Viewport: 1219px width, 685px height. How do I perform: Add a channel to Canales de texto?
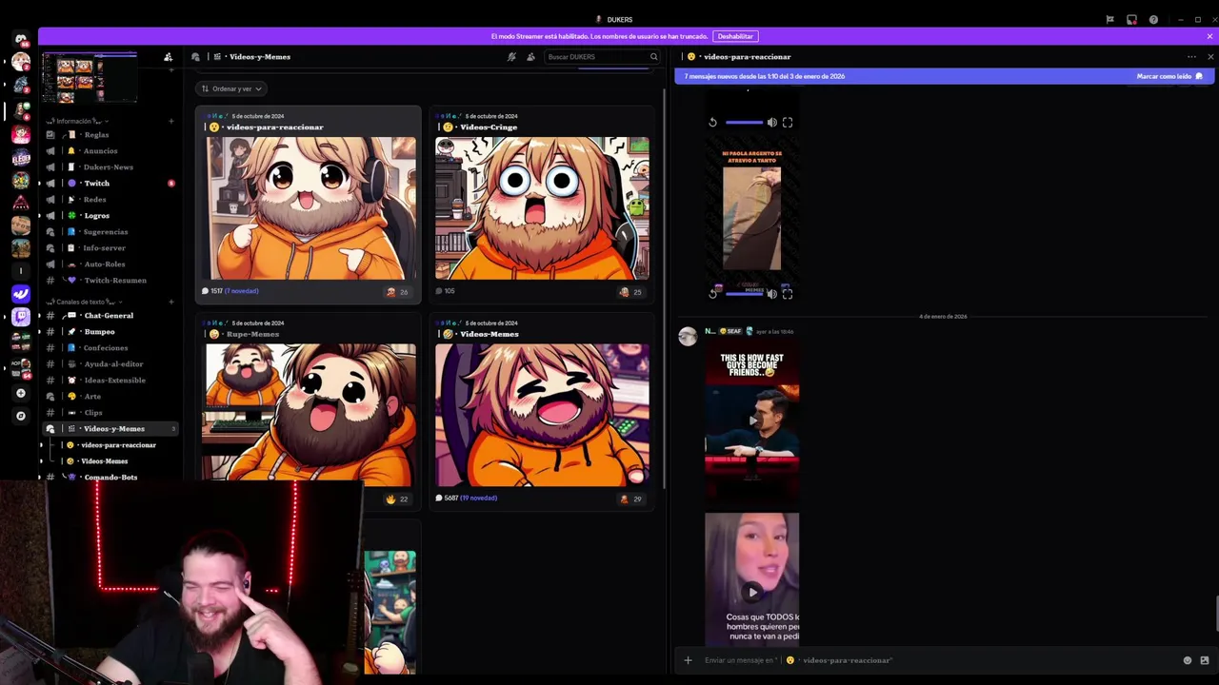(x=171, y=302)
